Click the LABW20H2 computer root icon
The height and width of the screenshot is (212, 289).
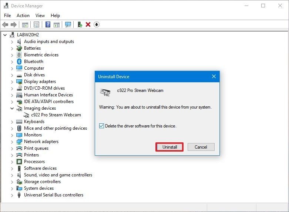[12, 35]
